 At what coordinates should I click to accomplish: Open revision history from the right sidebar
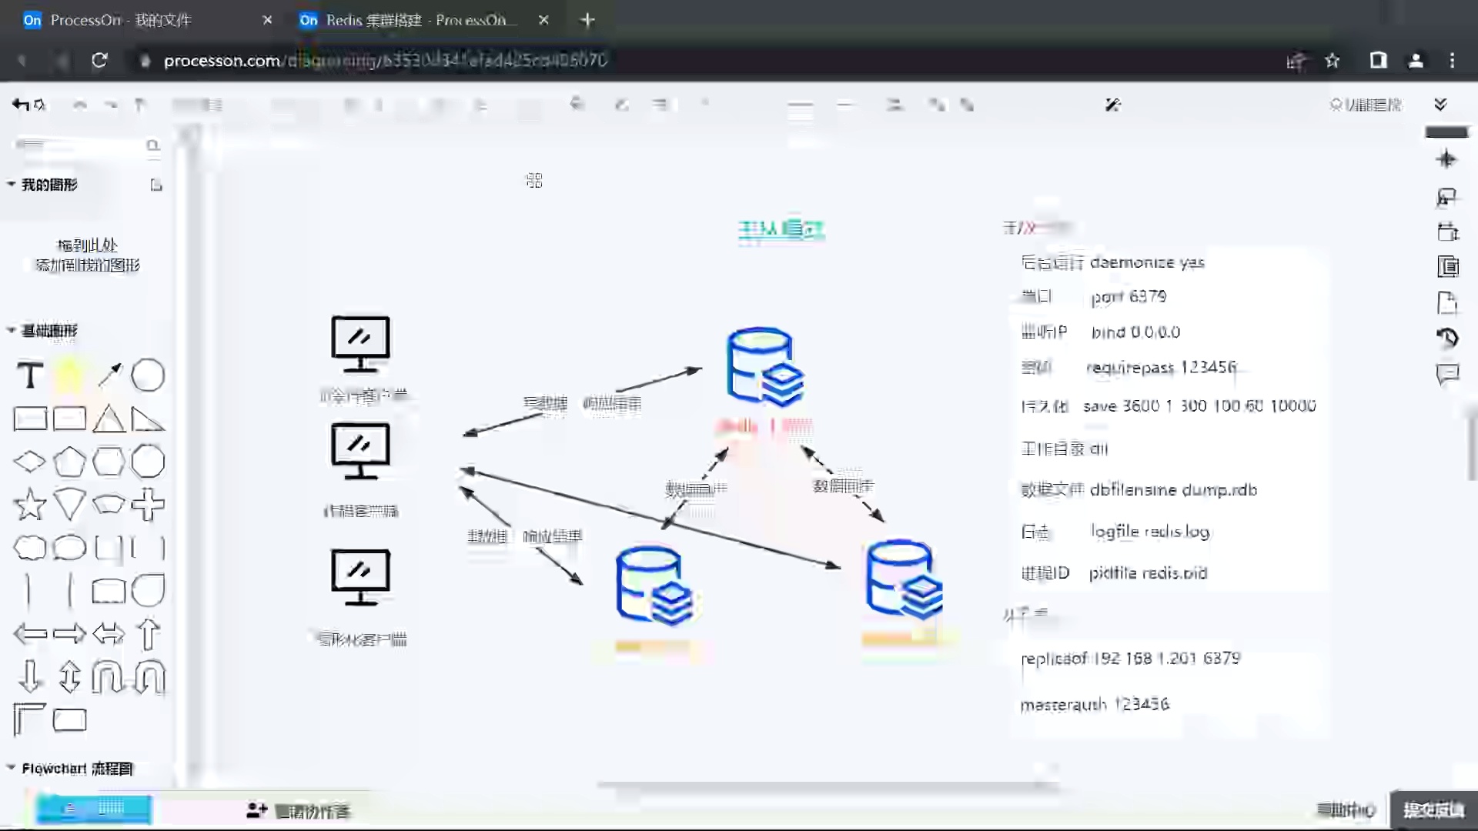coord(1447,337)
